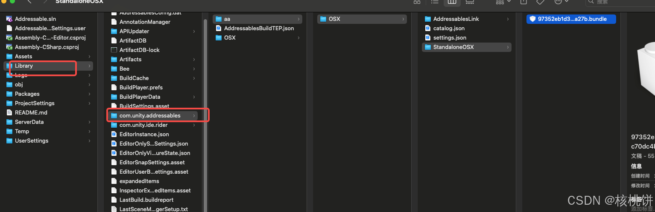Expand the Temp folder chevron
Viewport: 655px width, 212px height.
click(89, 131)
